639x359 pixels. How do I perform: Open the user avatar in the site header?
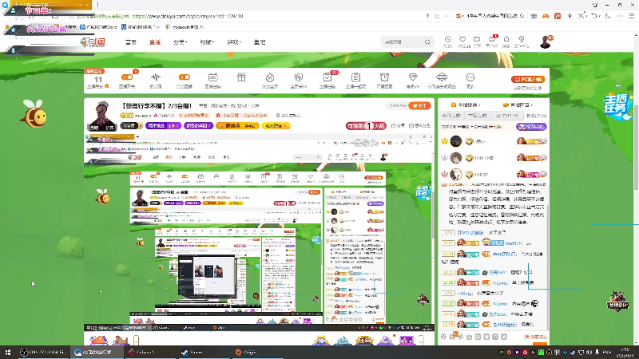click(546, 42)
